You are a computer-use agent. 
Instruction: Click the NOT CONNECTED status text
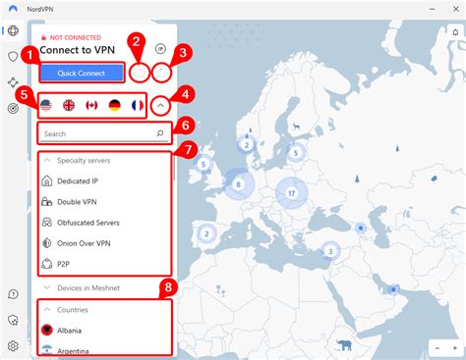point(76,37)
